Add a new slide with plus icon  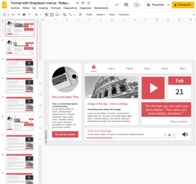[x=4, y=15]
